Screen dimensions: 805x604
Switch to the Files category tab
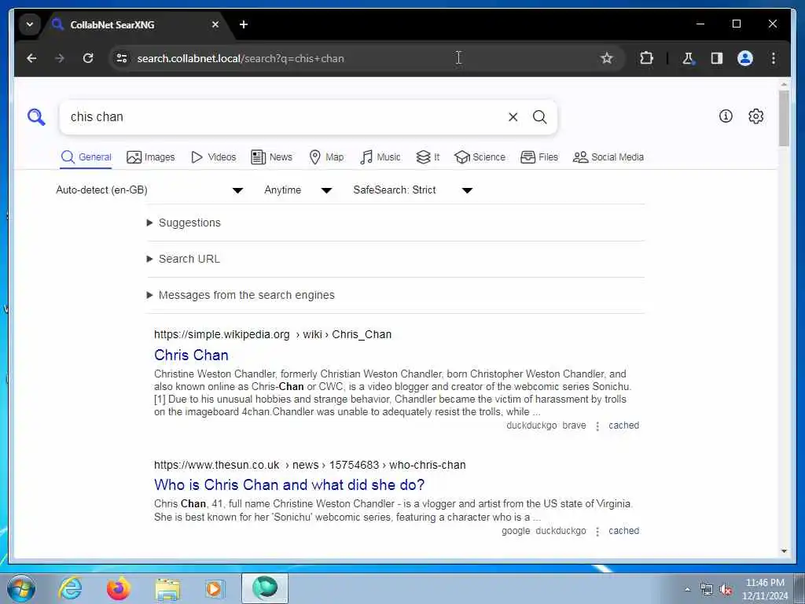point(539,157)
